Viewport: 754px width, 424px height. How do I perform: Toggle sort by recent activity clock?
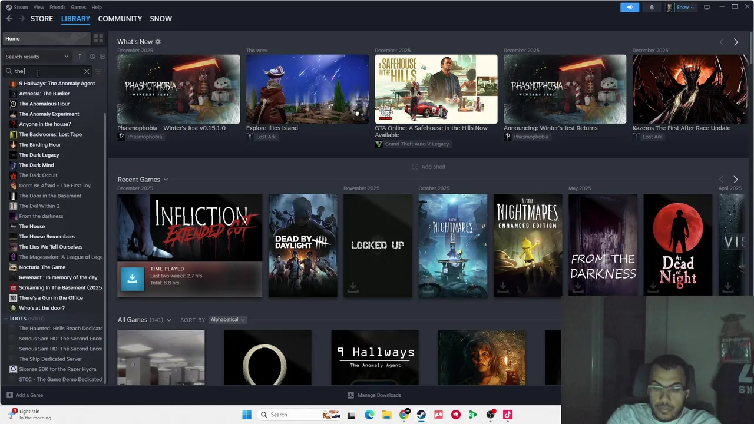[92, 57]
